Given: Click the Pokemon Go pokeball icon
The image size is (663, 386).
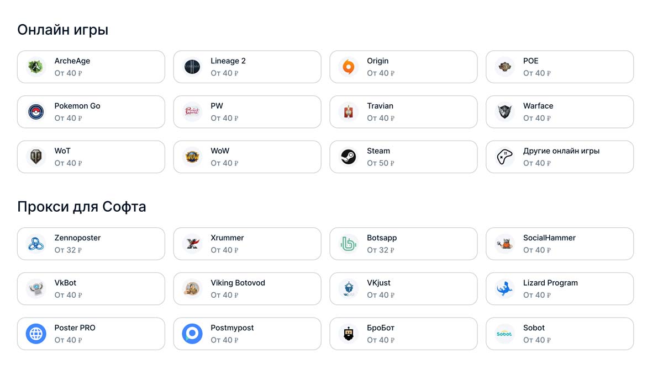Looking at the screenshot, I should (x=36, y=112).
